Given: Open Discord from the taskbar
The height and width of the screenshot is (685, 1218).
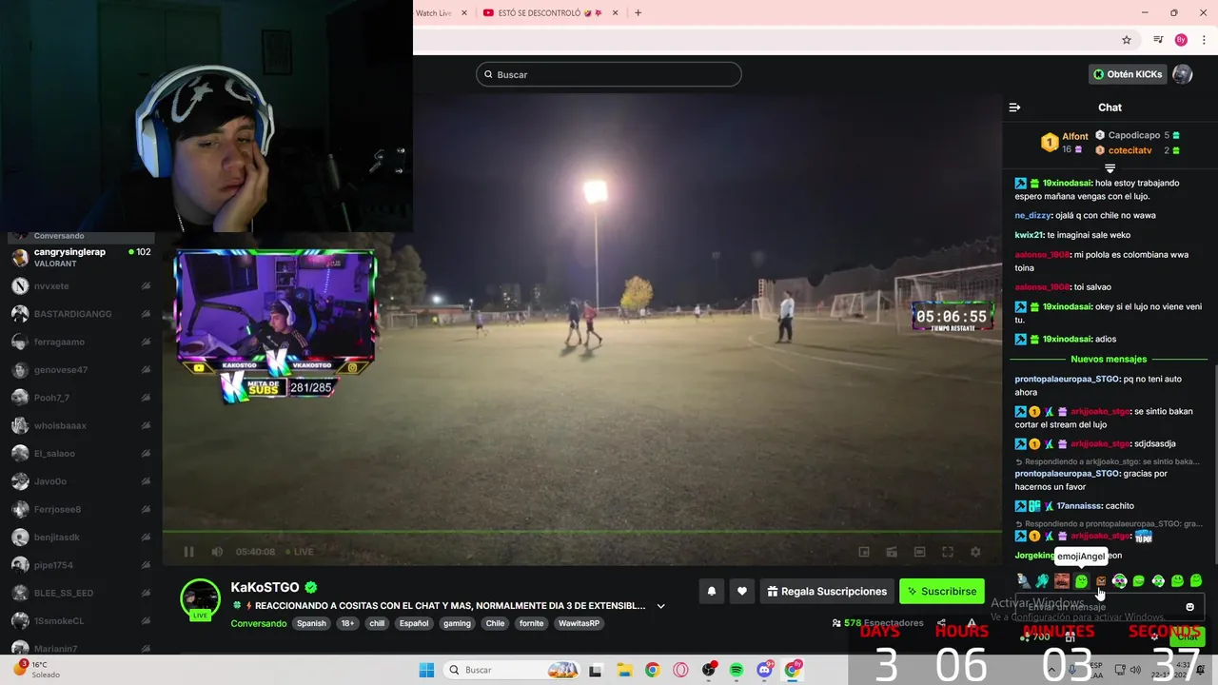Looking at the screenshot, I should [764, 670].
